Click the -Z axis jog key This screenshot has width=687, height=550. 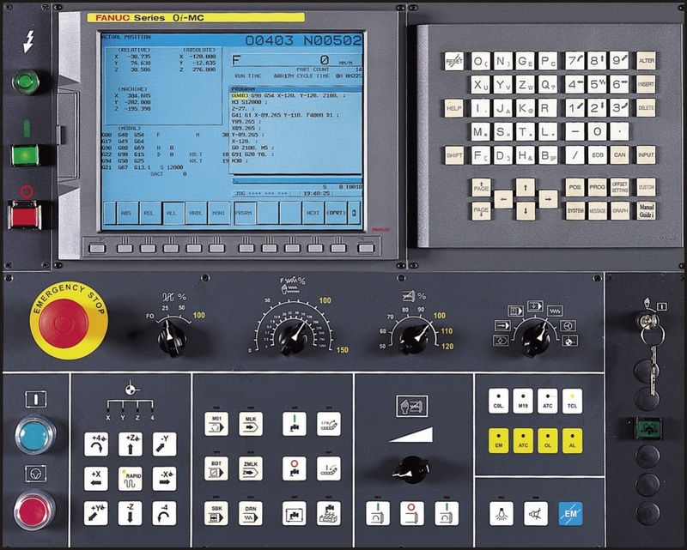[131, 513]
